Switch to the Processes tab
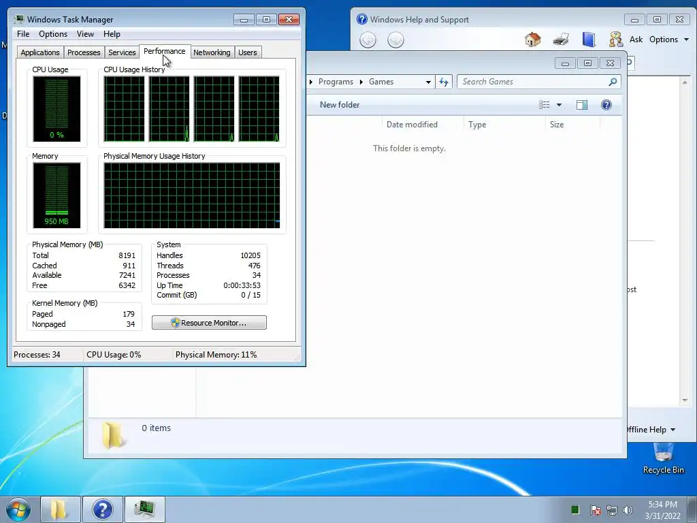 click(x=84, y=52)
